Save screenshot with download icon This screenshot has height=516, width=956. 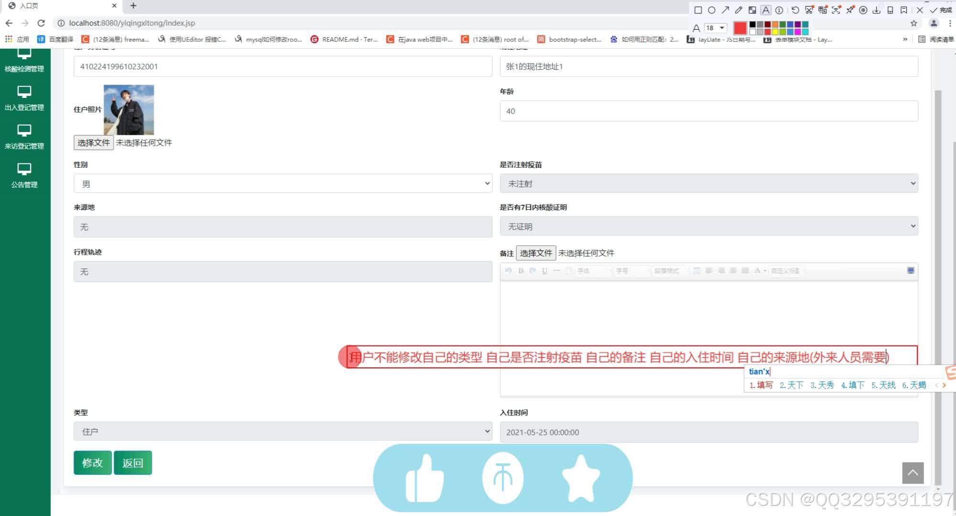877,10
